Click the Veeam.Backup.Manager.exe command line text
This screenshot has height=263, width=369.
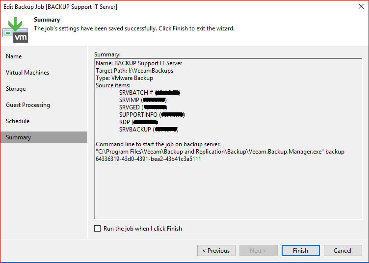220,152
